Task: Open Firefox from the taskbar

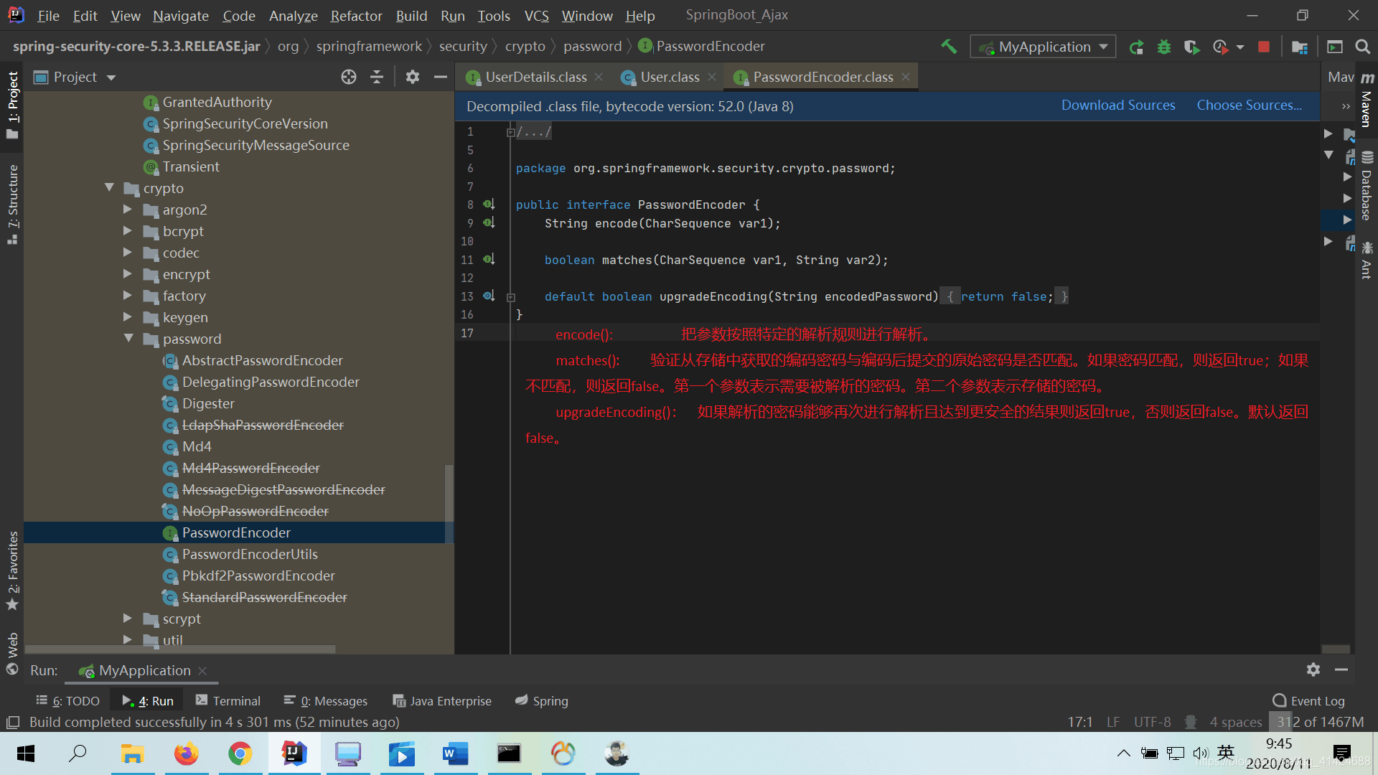Action: [186, 753]
